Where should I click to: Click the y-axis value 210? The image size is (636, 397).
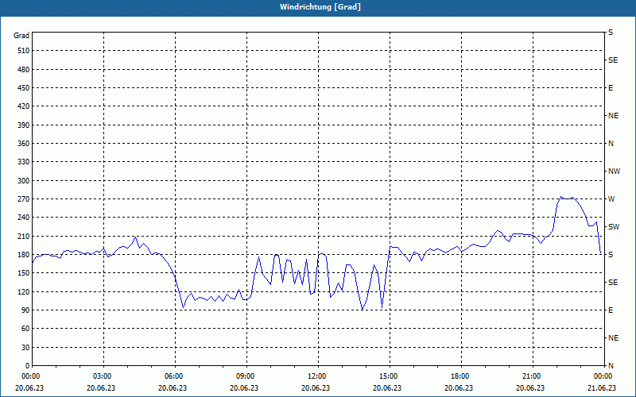[24, 236]
